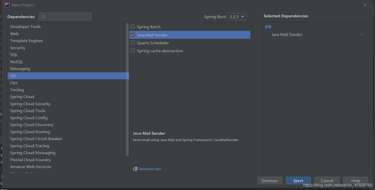The width and height of the screenshot is (375, 190).
Task: Close the New Project dialog
Action: pyautogui.click(x=365, y=5)
